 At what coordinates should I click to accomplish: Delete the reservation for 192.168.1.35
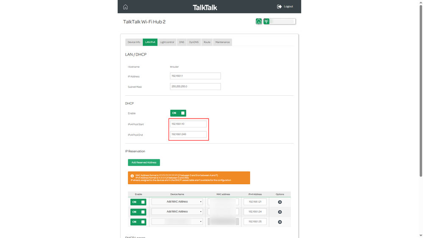(x=279, y=222)
